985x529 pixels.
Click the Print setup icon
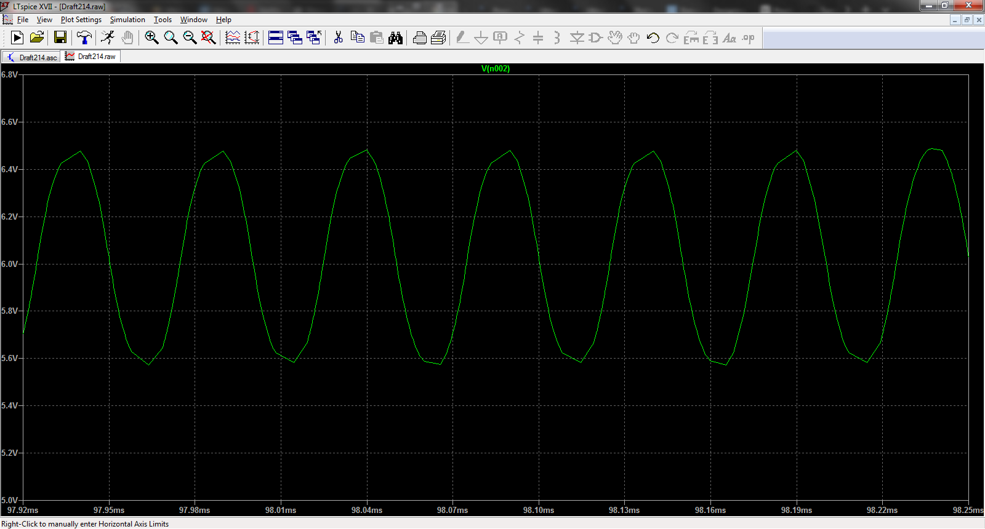click(419, 38)
